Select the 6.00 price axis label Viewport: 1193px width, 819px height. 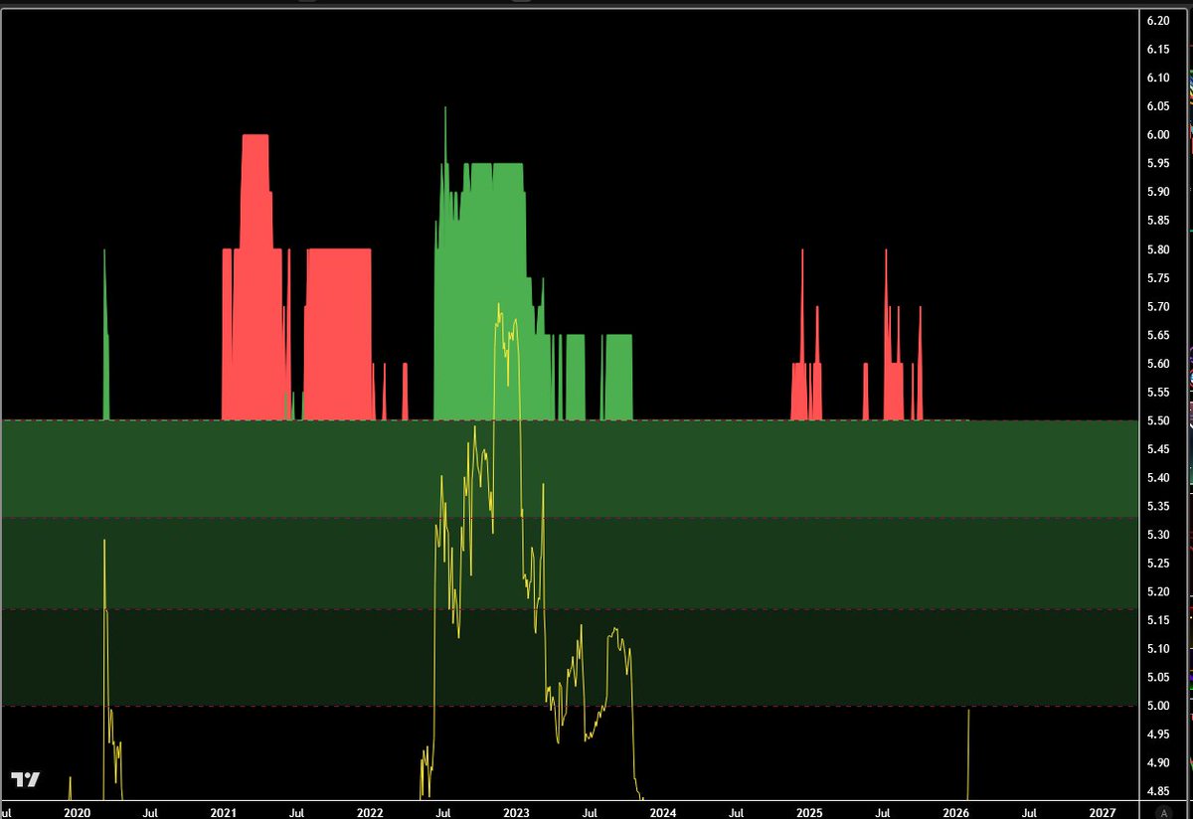(x=1156, y=135)
